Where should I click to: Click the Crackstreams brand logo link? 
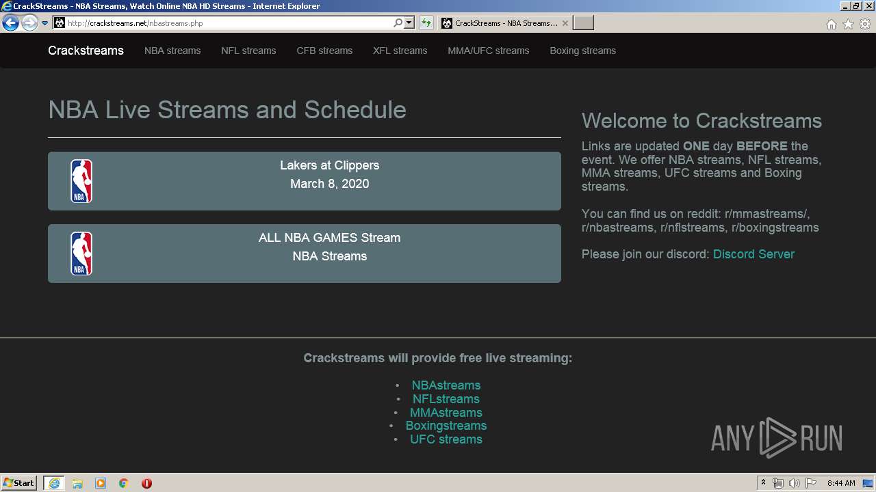pos(86,51)
